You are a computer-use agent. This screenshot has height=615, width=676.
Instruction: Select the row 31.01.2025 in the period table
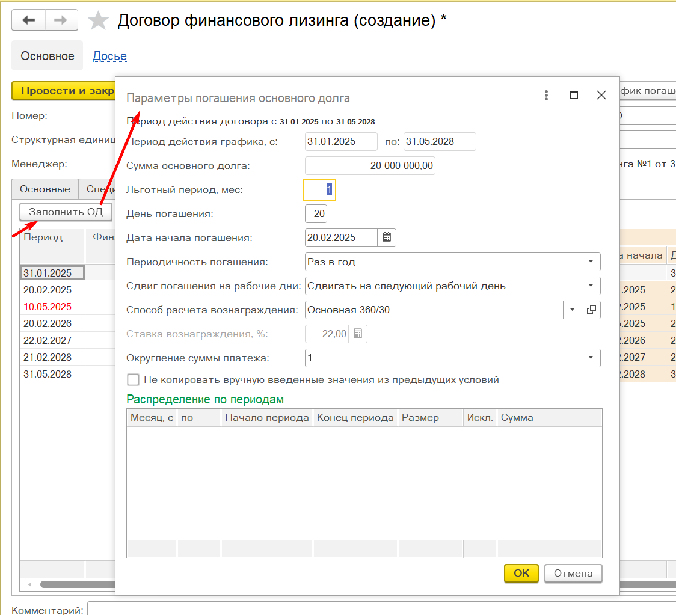tap(52, 273)
